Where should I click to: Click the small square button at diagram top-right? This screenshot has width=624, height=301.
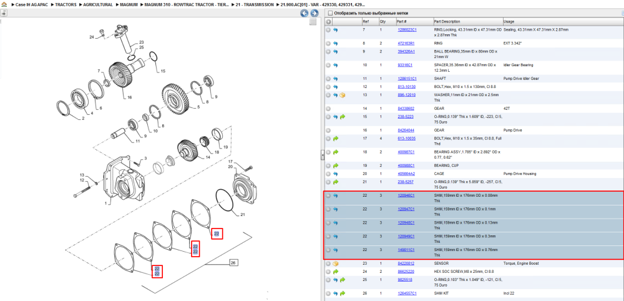pos(313,22)
